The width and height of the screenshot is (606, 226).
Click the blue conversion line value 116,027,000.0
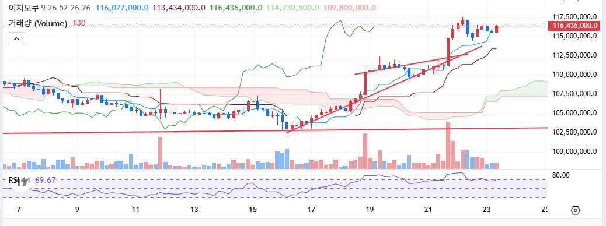pos(122,8)
